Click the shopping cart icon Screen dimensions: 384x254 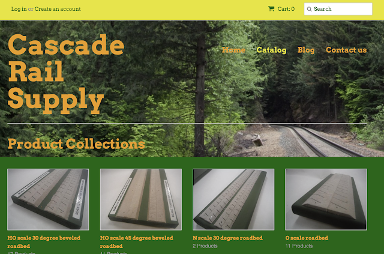[x=271, y=9]
